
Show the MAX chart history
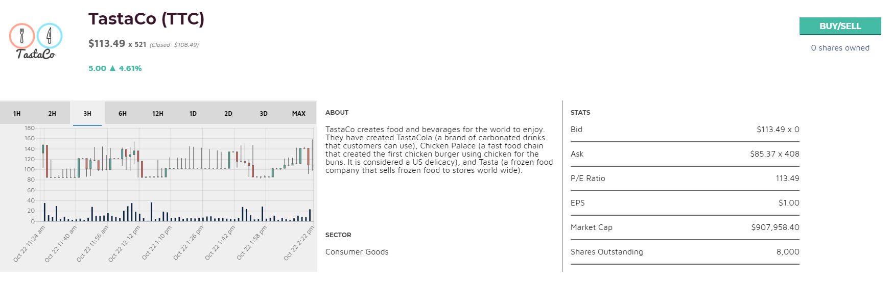(x=299, y=114)
